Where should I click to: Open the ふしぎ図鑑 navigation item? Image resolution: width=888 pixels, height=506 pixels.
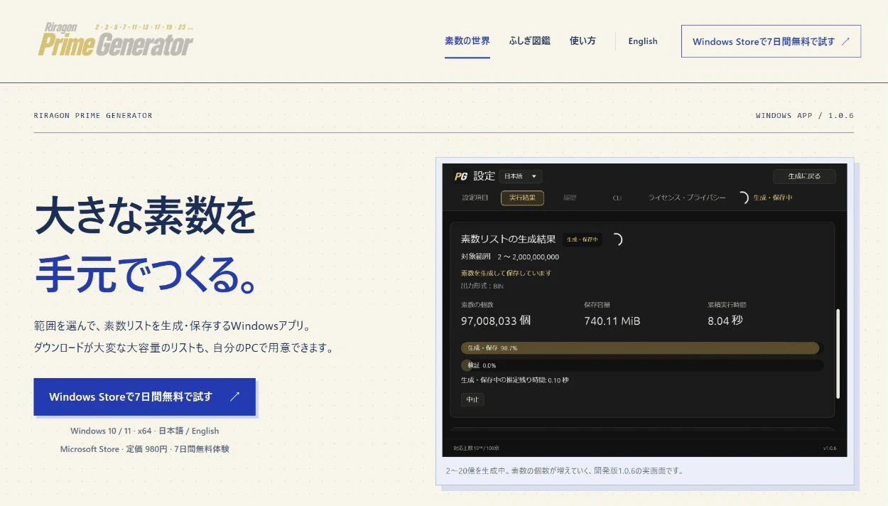coord(530,41)
